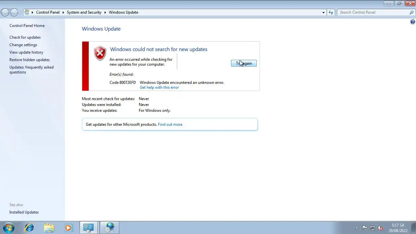Click the muted volume tray icon
The image size is (416, 234).
[380, 228]
